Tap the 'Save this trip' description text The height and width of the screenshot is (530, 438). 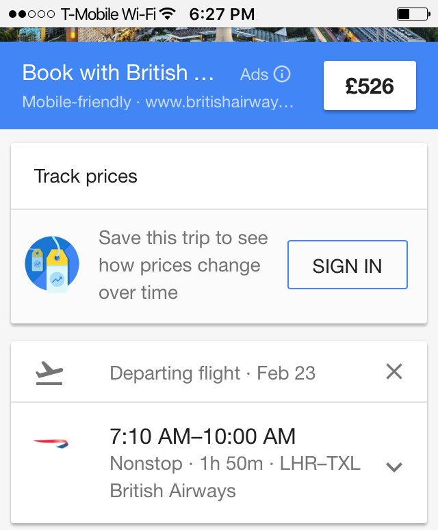(x=183, y=265)
